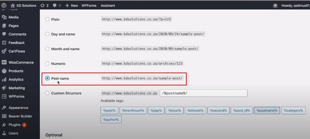Click the WooCommerce sidebar icon
The width and height of the screenshot is (310, 139).
click(x=4, y=62)
